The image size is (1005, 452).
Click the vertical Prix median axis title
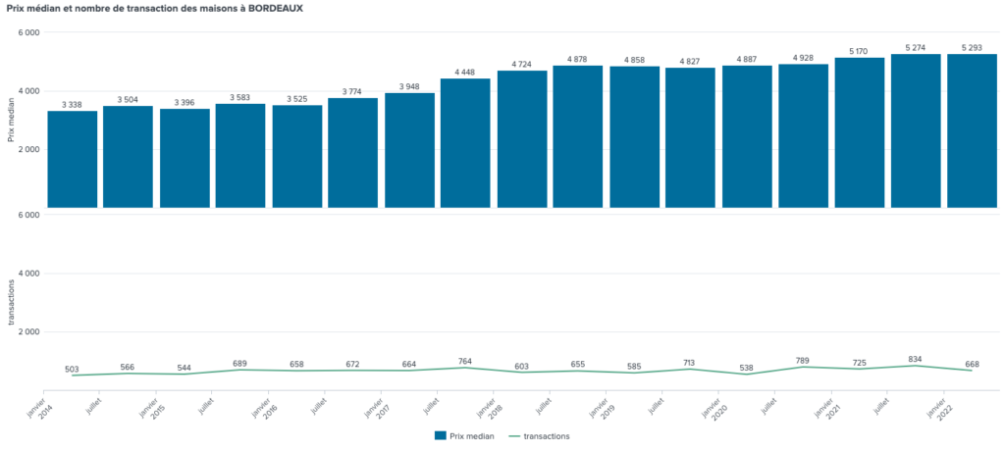(10, 120)
